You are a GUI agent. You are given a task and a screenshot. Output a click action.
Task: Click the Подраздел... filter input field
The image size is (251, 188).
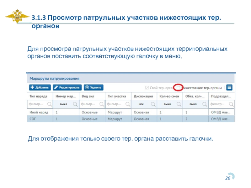(222, 104)
